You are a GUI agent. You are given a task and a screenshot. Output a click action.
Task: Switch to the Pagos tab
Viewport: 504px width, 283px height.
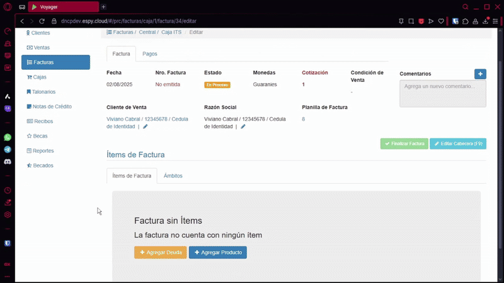coord(150,54)
